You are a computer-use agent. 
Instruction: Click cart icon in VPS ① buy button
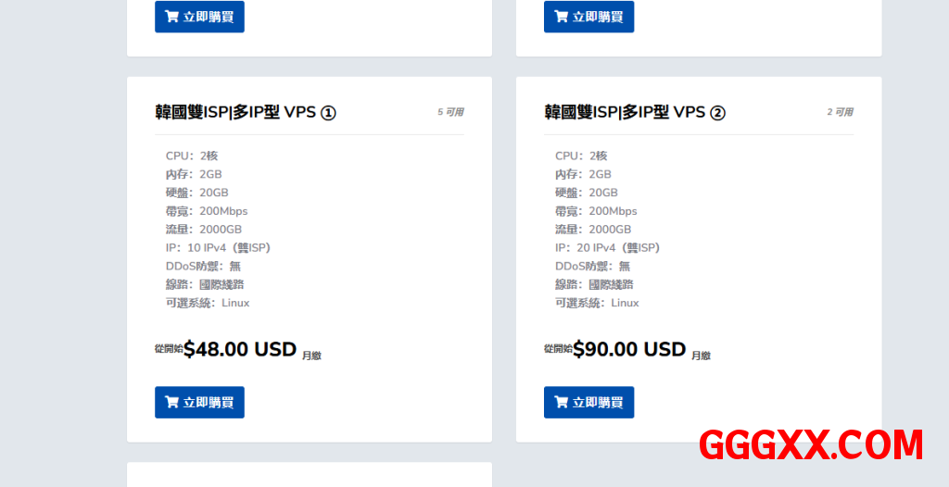coord(171,403)
